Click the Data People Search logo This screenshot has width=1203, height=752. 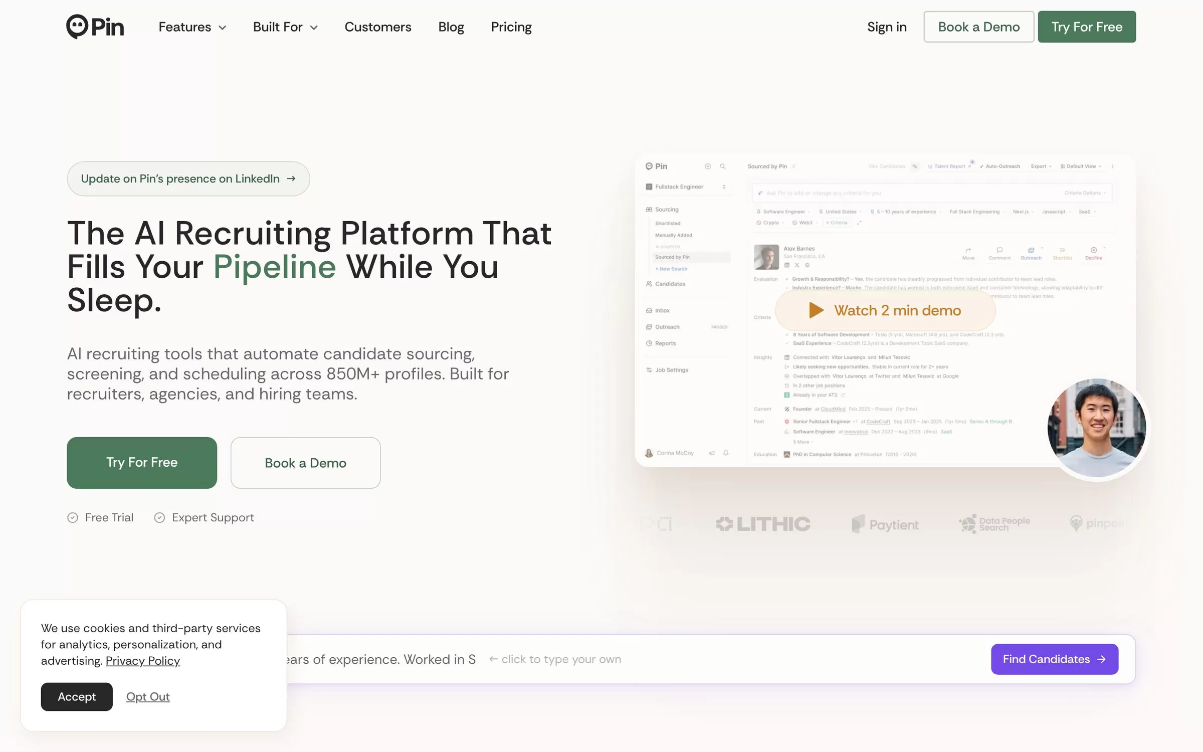point(994,524)
